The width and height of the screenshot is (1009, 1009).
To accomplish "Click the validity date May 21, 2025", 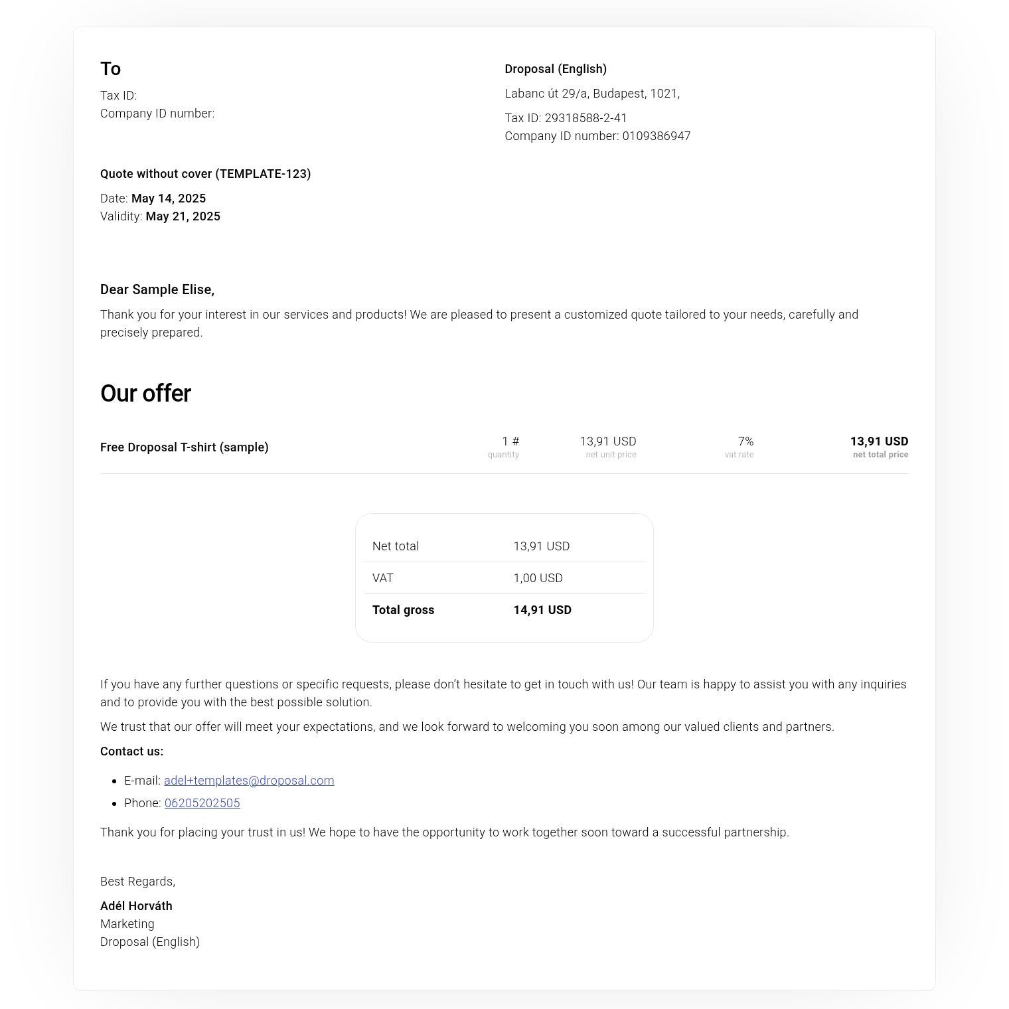I will [x=183, y=216].
